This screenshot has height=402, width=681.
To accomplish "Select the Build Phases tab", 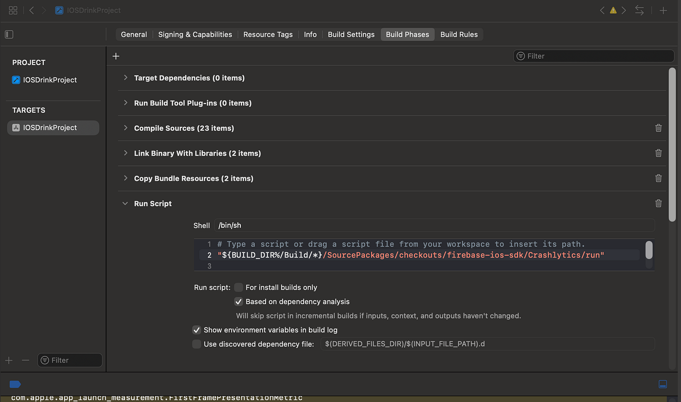I will [x=408, y=35].
